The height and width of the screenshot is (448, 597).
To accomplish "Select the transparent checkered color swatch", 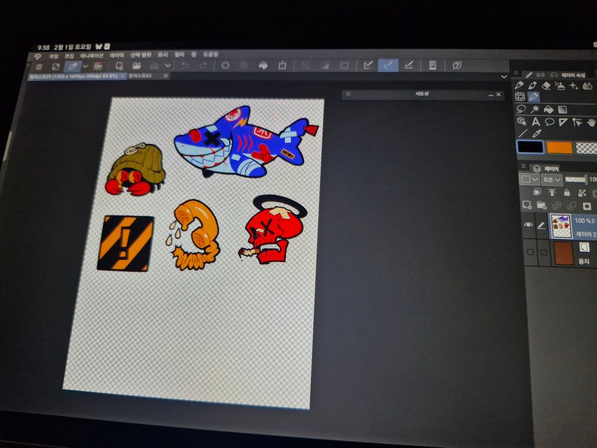I will click(x=586, y=148).
